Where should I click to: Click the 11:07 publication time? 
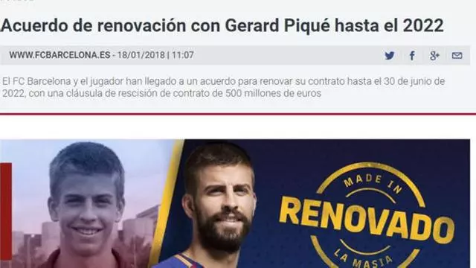(183, 55)
